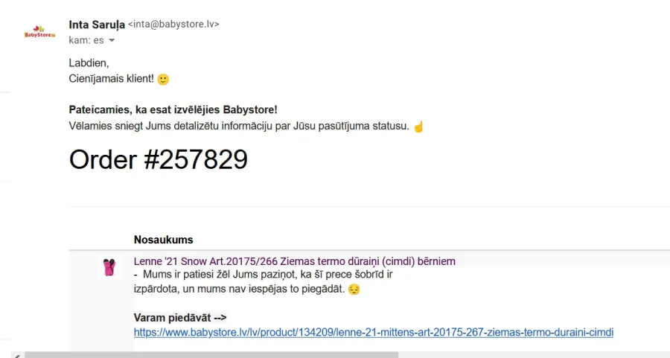The image size is (670, 358).
Task: Click the 'Varam piedāvāt -->' text
Action: 180,318
